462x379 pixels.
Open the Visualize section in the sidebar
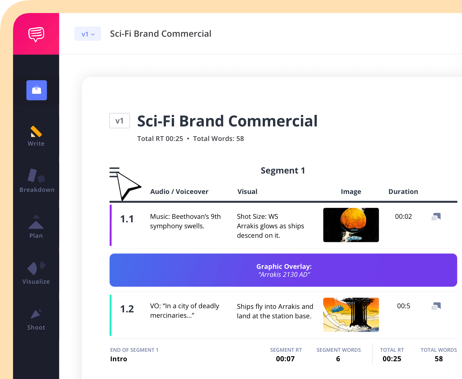click(x=36, y=273)
